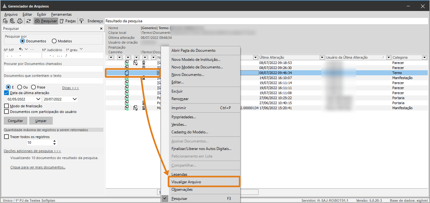Click the M document icon in row 17/06/2022
This screenshot has height=203, width=430.
click(x=127, y=108)
